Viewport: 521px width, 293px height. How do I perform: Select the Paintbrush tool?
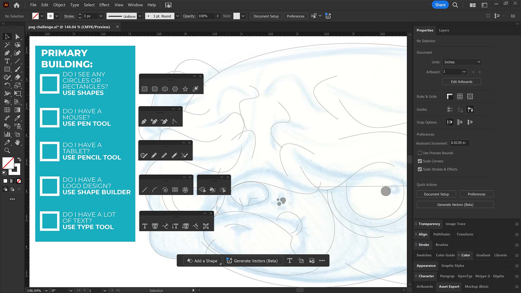17,69
